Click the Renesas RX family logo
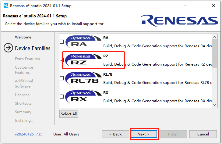The image size is (222, 144). pyautogui.click(x=83, y=96)
